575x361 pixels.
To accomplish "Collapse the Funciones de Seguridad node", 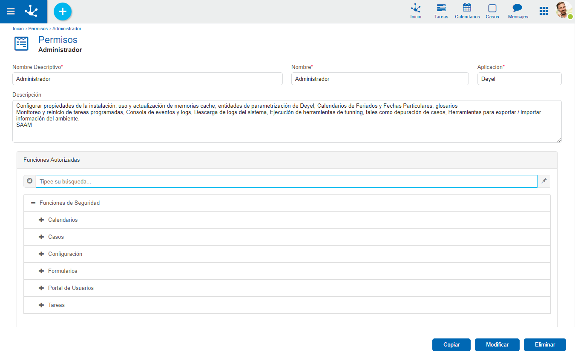I will pos(33,203).
